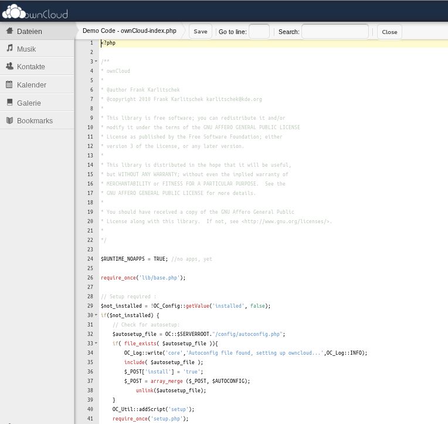Screen dimensions: 448x424
Task: Click the Musik note icon
Action: (10, 48)
